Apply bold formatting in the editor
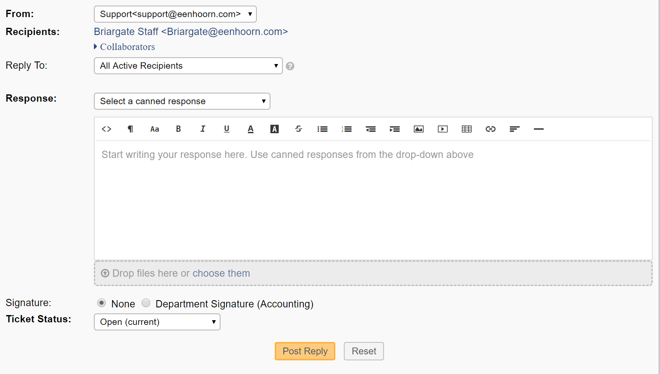This screenshot has width=660, height=374. (x=178, y=129)
